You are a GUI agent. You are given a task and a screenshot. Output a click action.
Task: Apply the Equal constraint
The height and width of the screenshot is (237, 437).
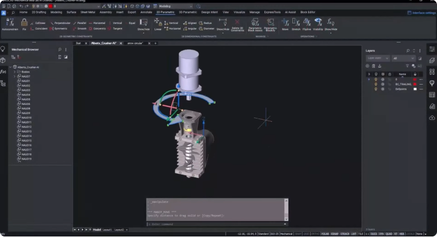click(x=131, y=23)
